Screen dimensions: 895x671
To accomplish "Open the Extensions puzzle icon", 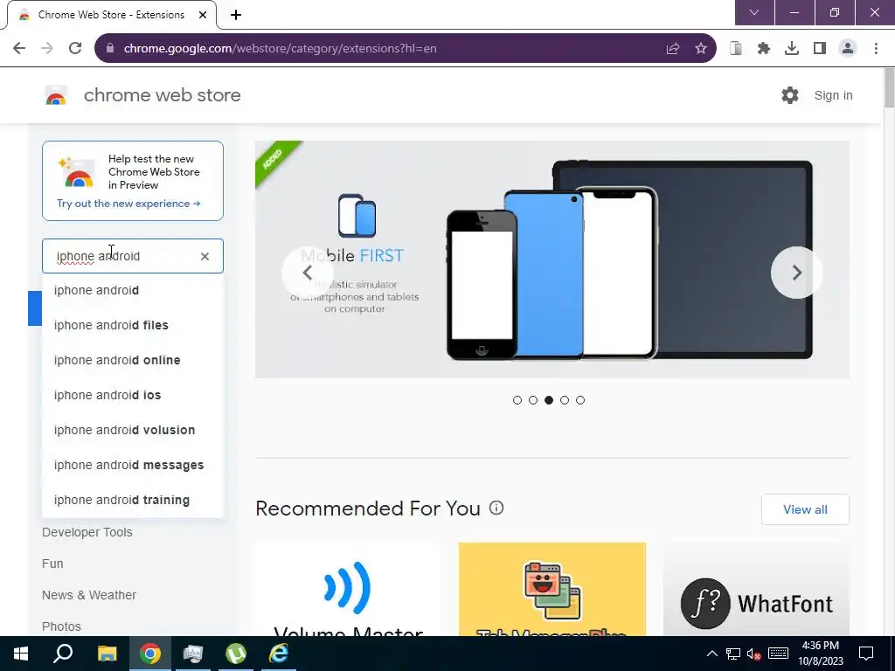I will pyautogui.click(x=764, y=49).
